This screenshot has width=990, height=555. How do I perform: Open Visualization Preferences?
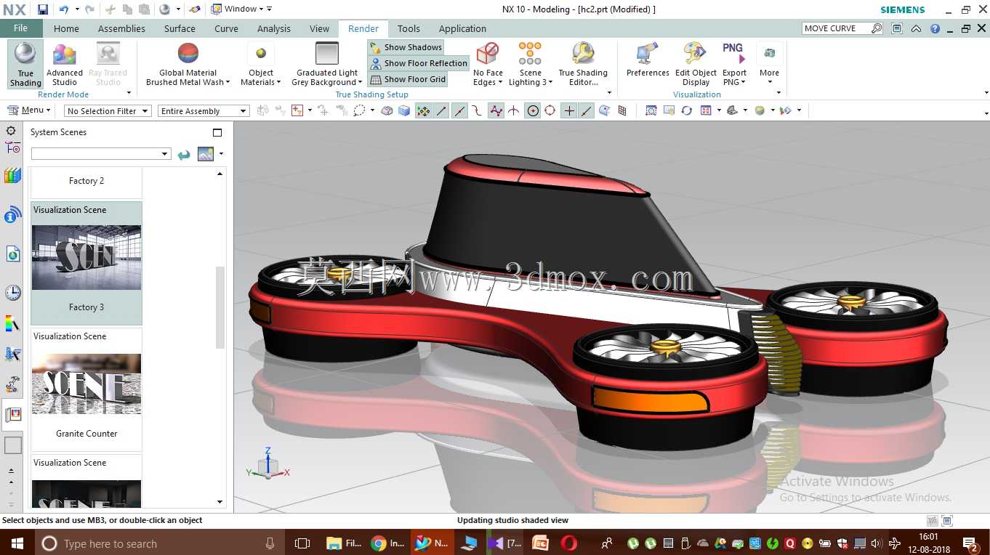tap(648, 60)
